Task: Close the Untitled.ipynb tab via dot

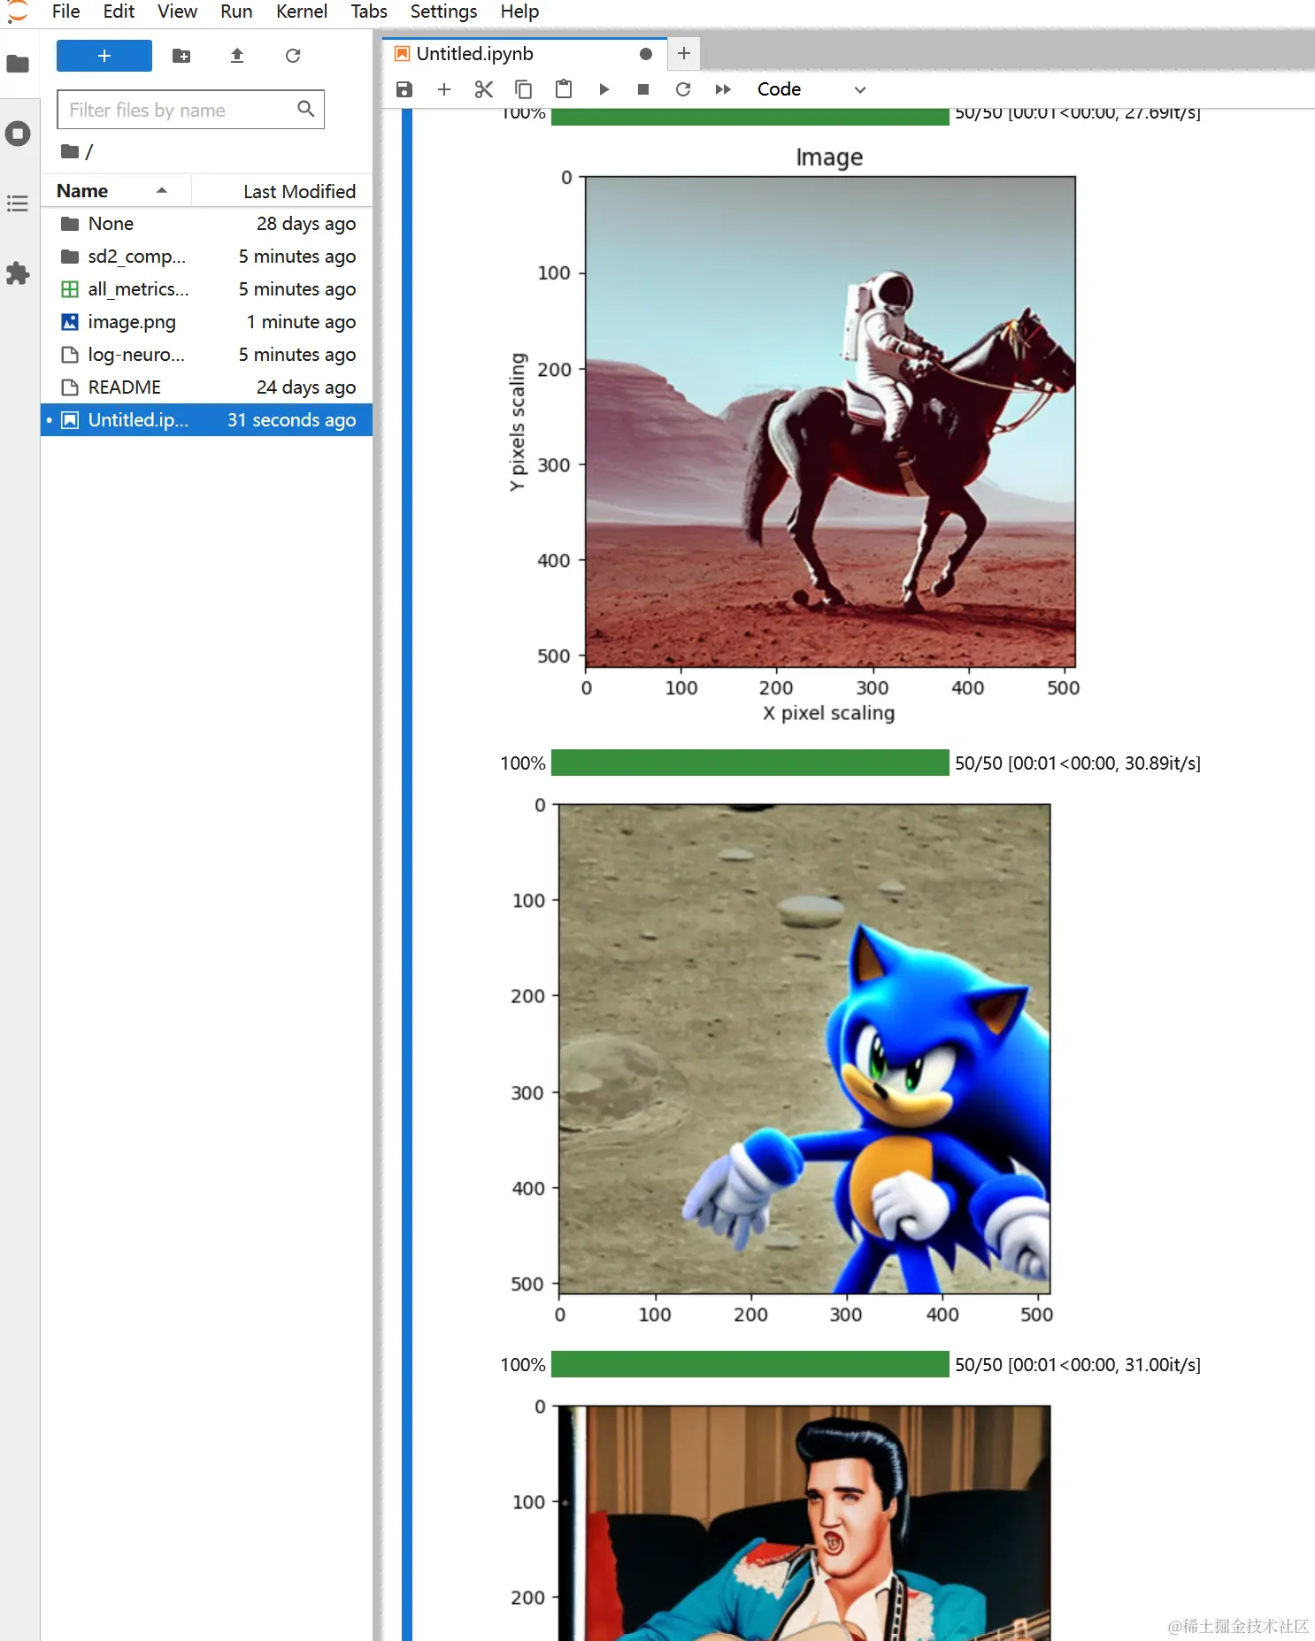Action: pyautogui.click(x=646, y=54)
